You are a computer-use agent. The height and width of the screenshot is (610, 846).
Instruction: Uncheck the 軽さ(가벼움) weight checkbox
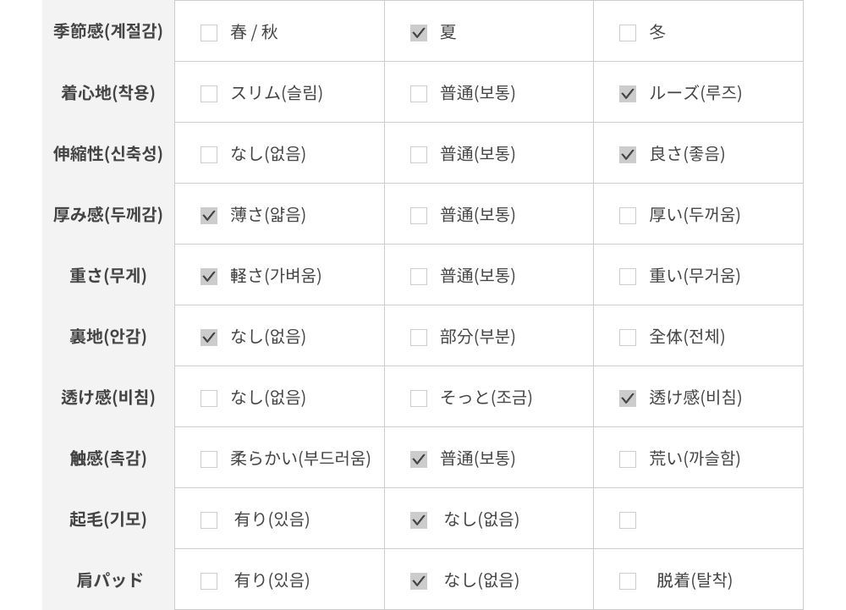coord(209,277)
